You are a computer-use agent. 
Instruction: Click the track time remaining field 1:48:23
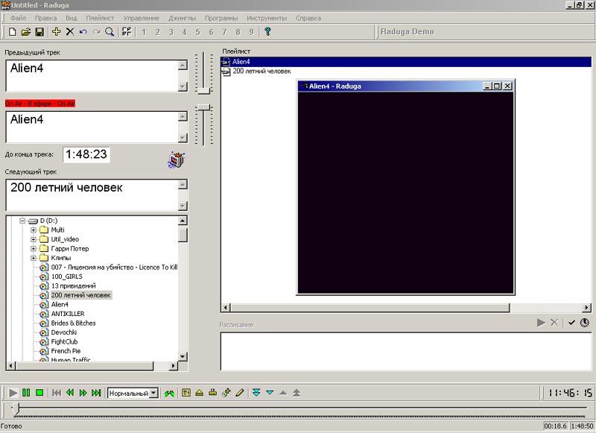point(86,154)
